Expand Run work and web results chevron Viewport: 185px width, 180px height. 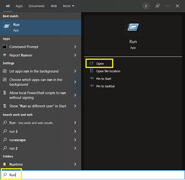click(x=75, y=123)
